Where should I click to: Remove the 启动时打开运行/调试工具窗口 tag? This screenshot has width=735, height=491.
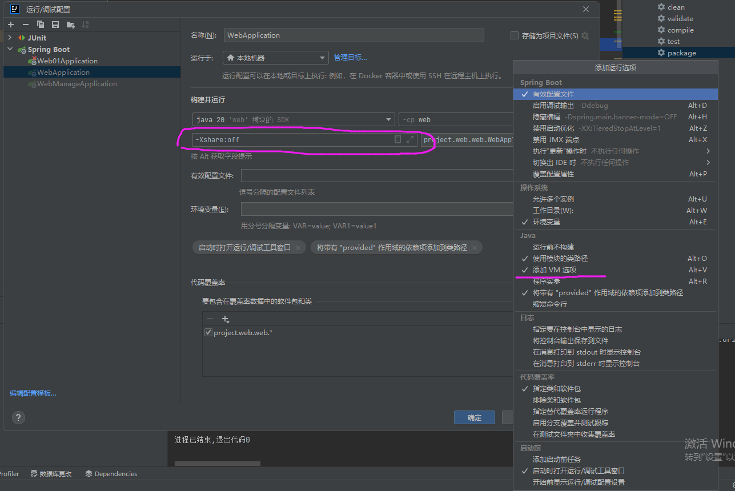click(298, 247)
